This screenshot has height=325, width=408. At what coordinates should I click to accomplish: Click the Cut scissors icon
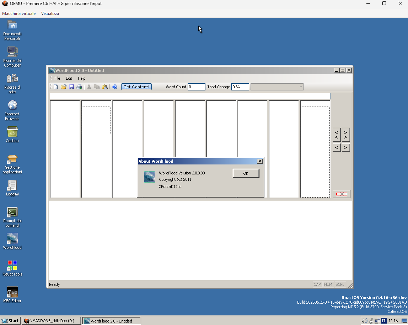(89, 87)
